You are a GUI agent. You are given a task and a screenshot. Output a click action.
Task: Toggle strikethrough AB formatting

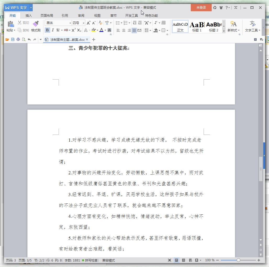pyautogui.click(x=66, y=30)
